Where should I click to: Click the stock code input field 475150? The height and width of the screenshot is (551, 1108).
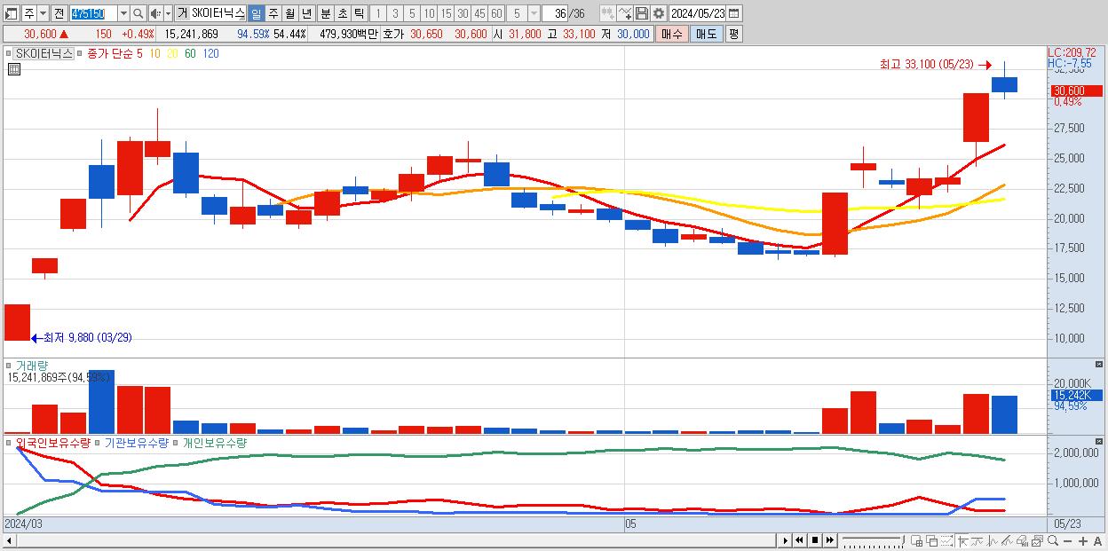tap(93, 13)
